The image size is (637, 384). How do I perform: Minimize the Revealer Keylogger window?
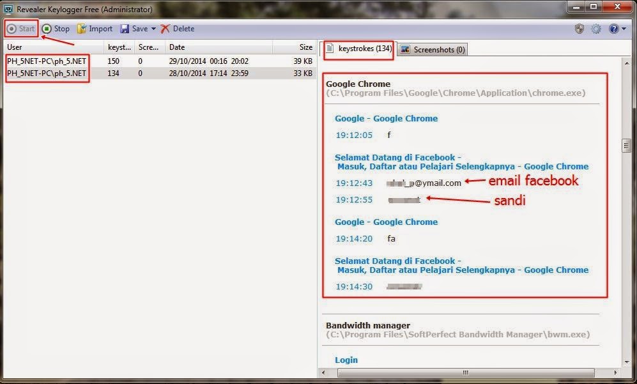tap(576, 7)
